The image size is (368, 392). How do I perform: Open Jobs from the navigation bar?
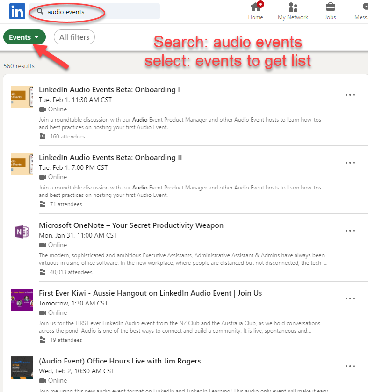330,11
